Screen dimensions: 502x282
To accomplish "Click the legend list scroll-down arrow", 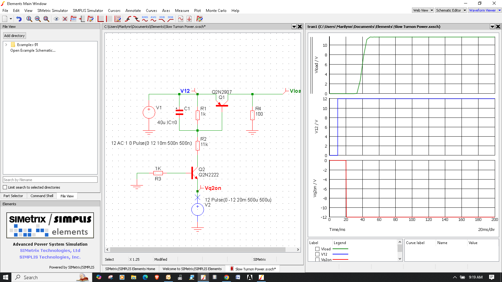I will click(400, 259).
